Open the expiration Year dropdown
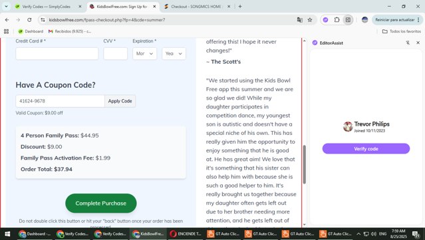 [x=174, y=54]
